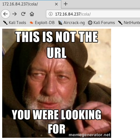Click the Kali Tools dragon icon
140x140 pixels.
5,23
